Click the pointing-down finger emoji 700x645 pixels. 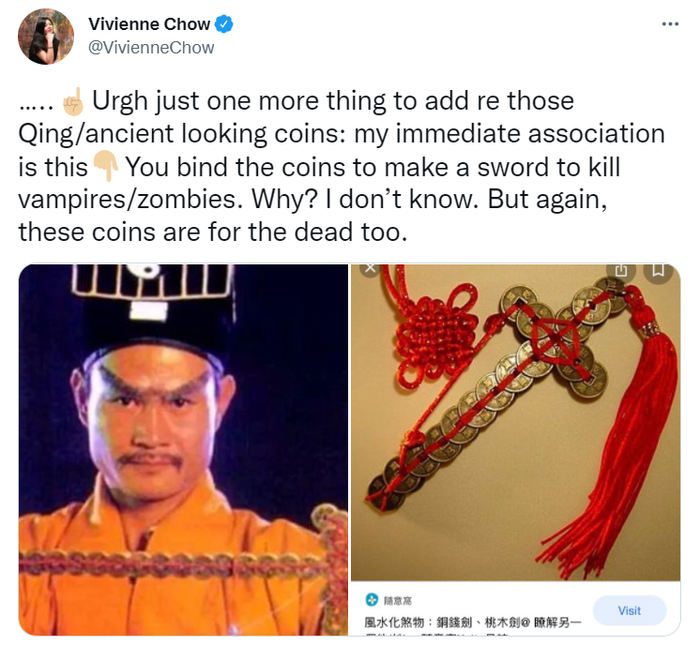click(106, 166)
